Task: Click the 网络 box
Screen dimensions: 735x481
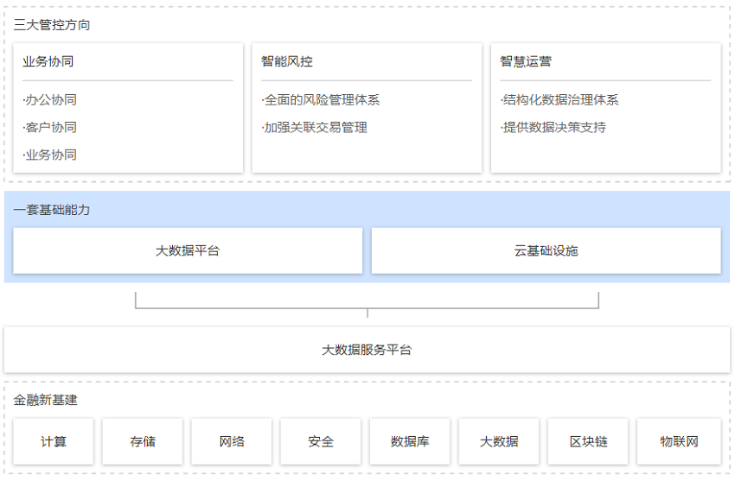Action: [x=232, y=441]
